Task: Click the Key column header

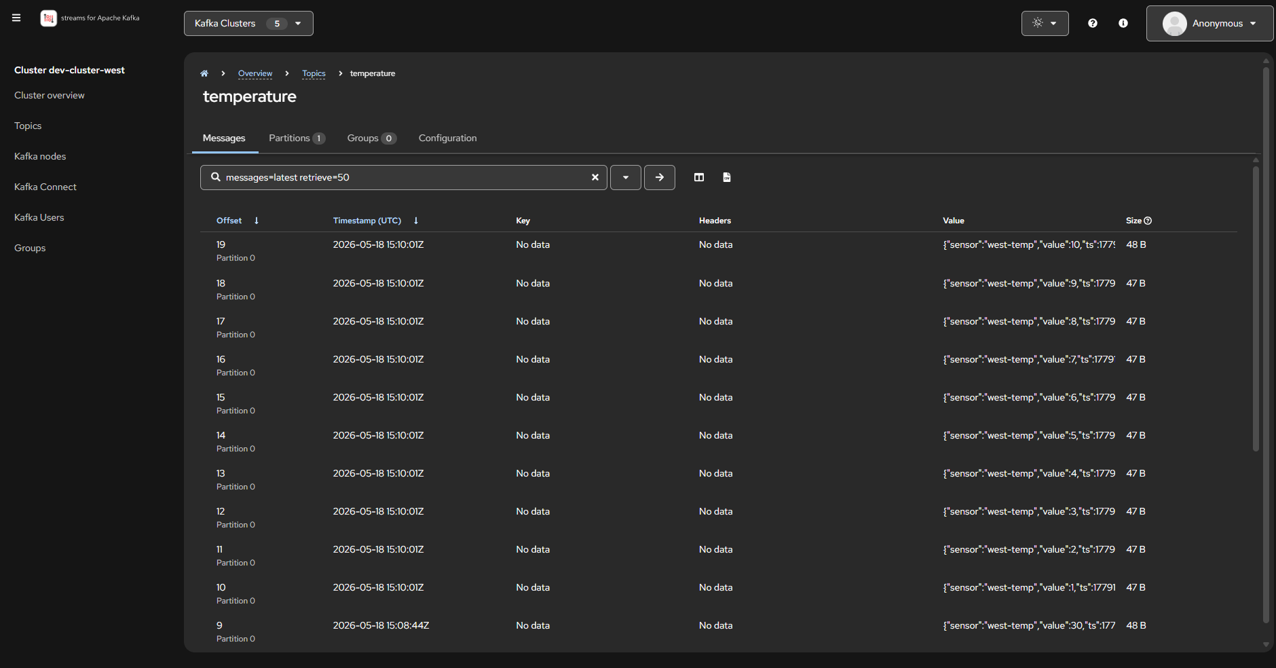Action: [x=523, y=221]
